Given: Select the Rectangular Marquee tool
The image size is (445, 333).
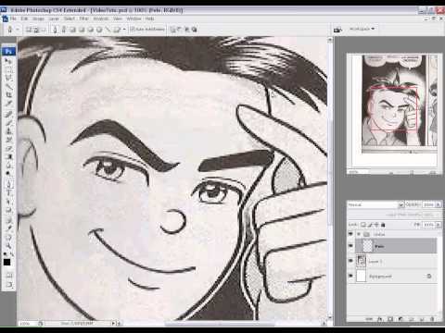Looking at the screenshot, I should 8,69.
